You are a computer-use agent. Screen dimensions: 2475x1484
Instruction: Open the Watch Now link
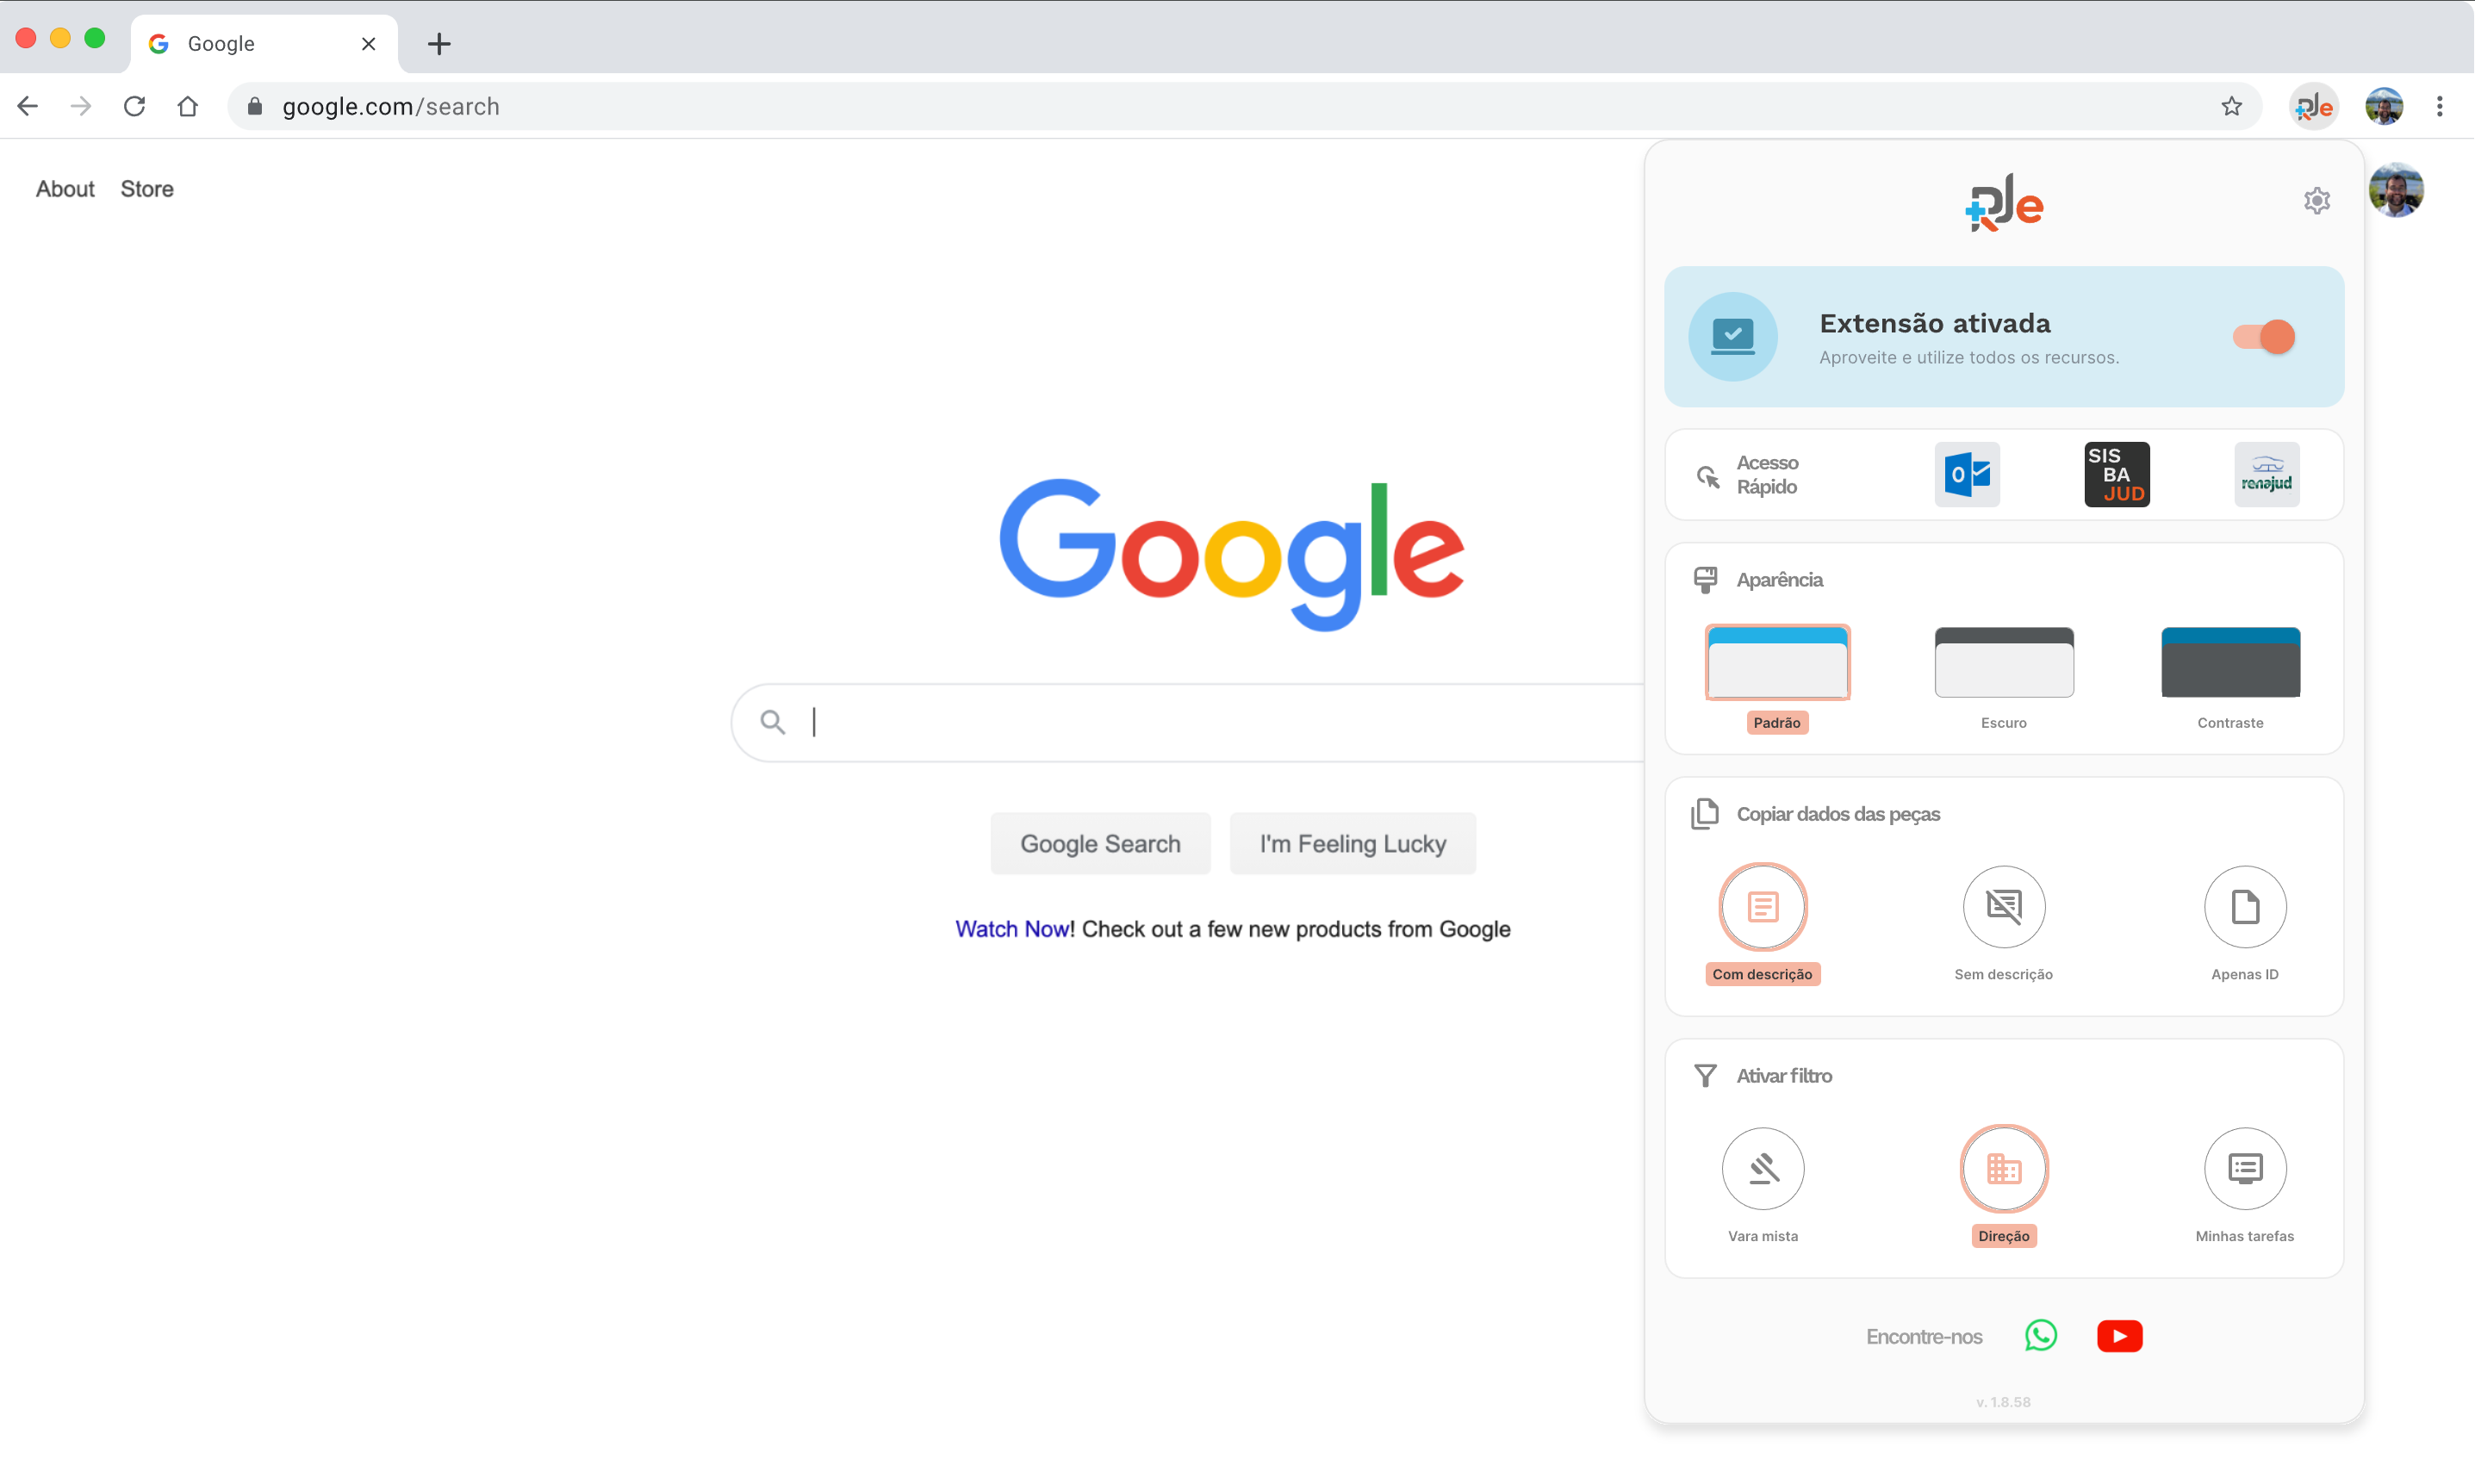coord(1012,929)
